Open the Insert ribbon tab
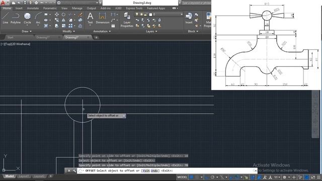The height and width of the screenshot is (181, 322). click(19, 8)
